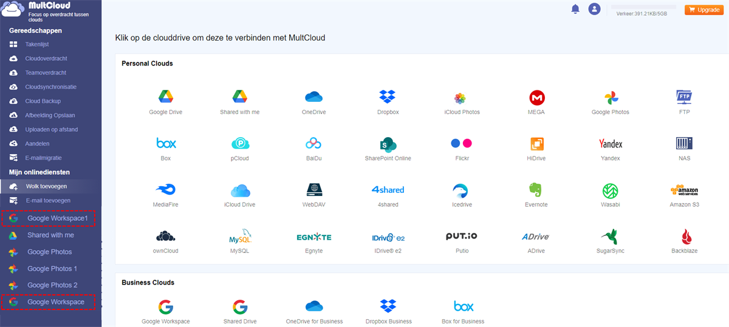Open Afbeelding Opslaan tool
Image resolution: width=729 pixels, height=327 pixels.
click(51, 115)
